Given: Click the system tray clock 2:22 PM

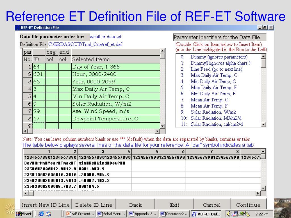Looking at the screenshot, I should [262, 214].
